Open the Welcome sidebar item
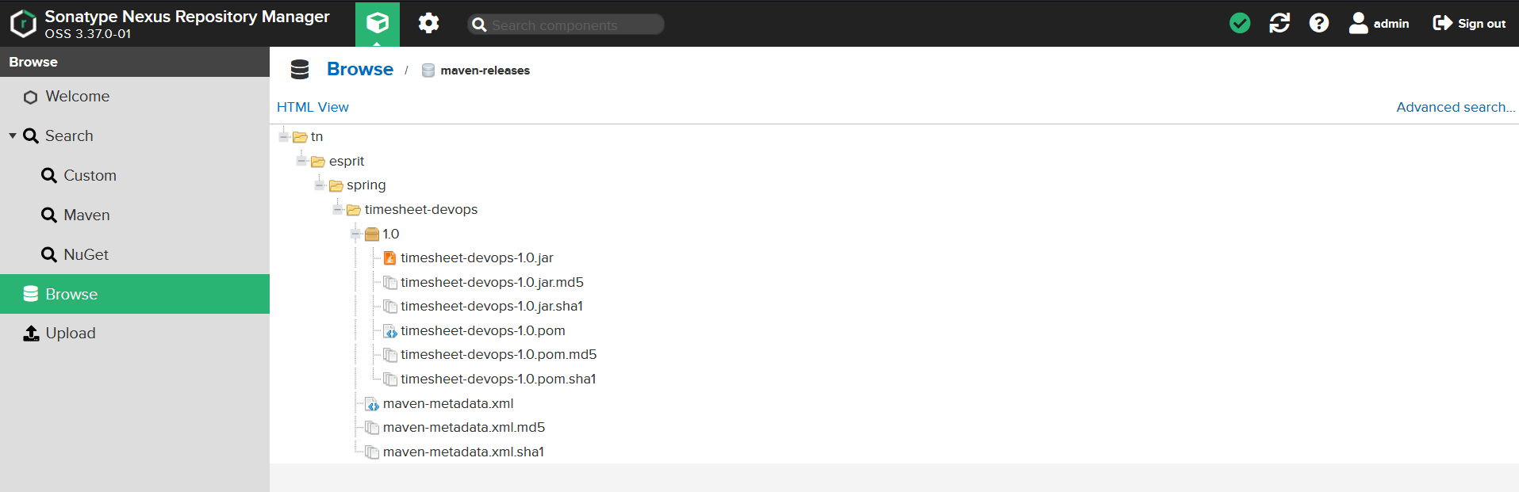1519x492 pixels. pos(135,97)
